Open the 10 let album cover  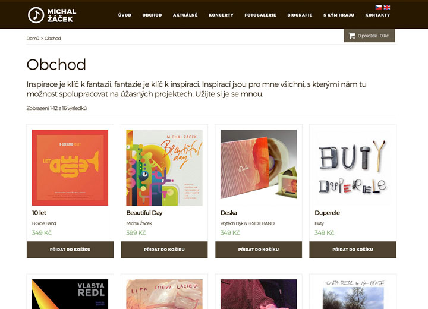point(70,168)
